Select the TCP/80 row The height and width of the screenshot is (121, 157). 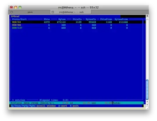[x=76, y=25]
